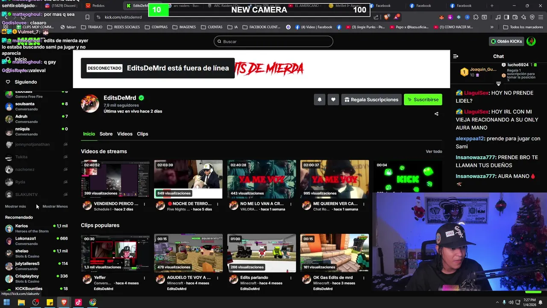Open the soulsanta channel in the sidebar
This screenshot has height=308, width=547.
coord(36,106)
